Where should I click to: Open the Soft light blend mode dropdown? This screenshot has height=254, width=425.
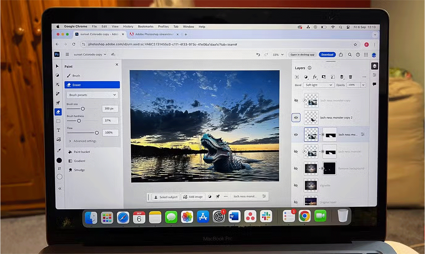(318, 85)
